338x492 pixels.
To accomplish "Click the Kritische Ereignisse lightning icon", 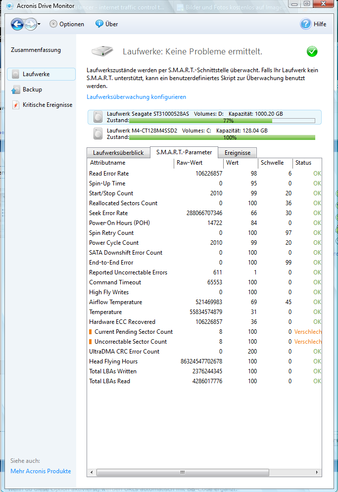I will 15,105.
